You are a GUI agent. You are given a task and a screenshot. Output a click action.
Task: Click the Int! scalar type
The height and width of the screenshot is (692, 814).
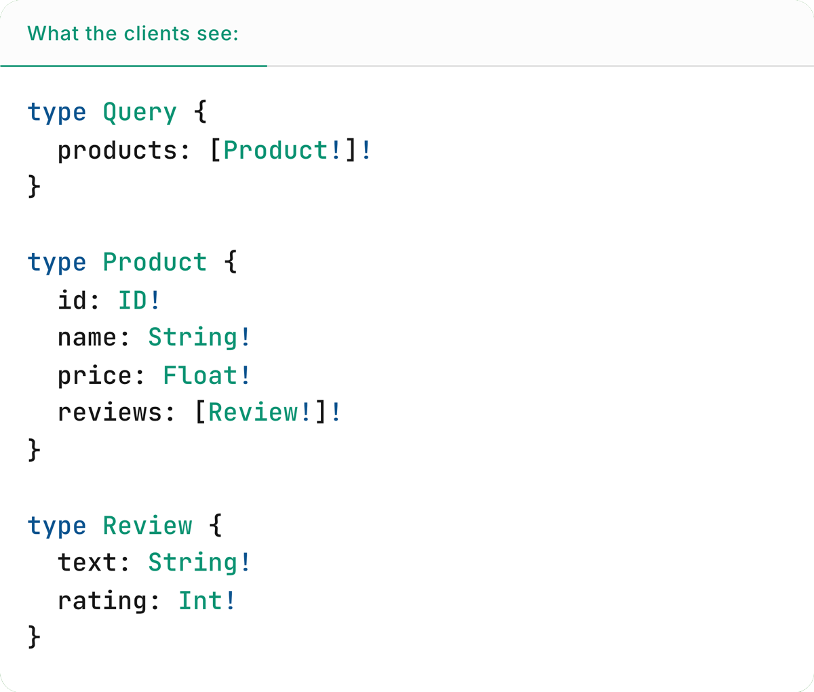(206, 600)
